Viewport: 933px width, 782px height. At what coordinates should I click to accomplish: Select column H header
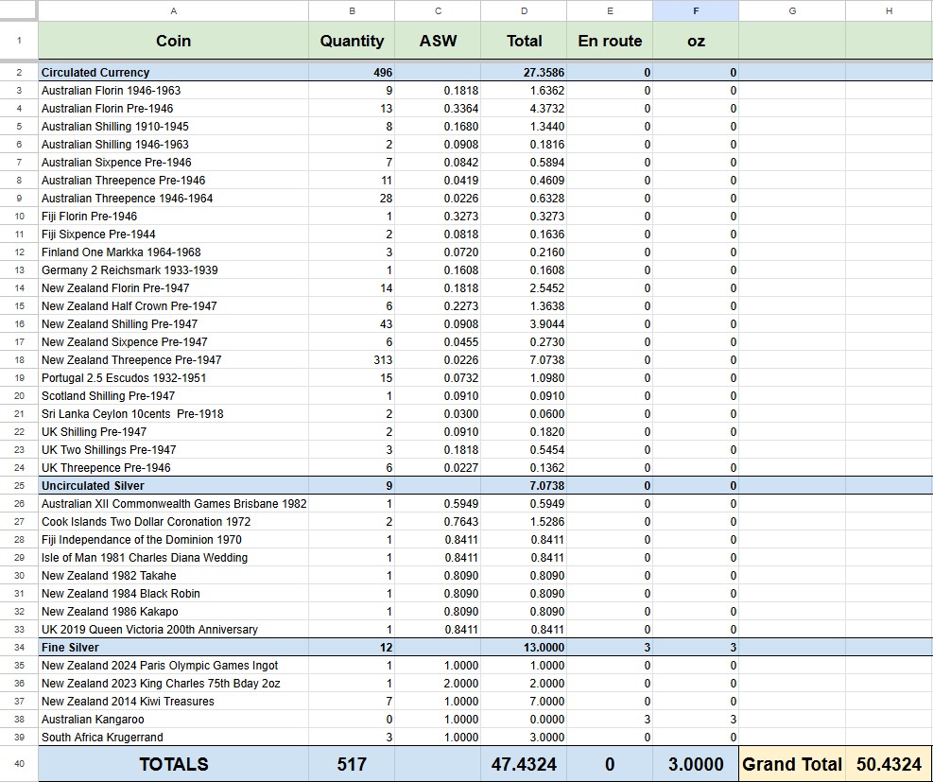click(889, 10)
